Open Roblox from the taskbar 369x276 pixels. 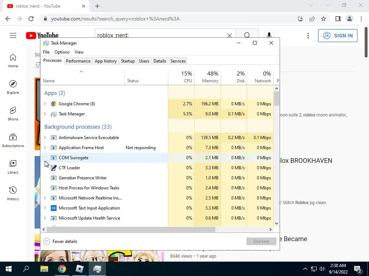(x=80, y=269)
